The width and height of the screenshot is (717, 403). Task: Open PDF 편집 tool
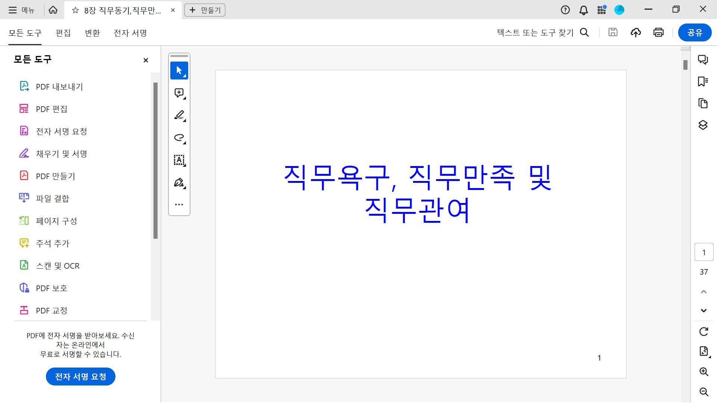[x=51, y=109]
